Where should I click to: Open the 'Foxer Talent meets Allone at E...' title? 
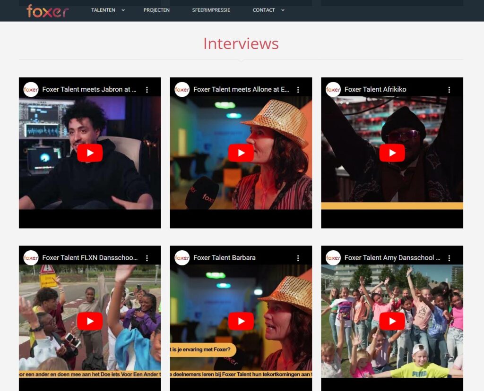coord(242,89)
